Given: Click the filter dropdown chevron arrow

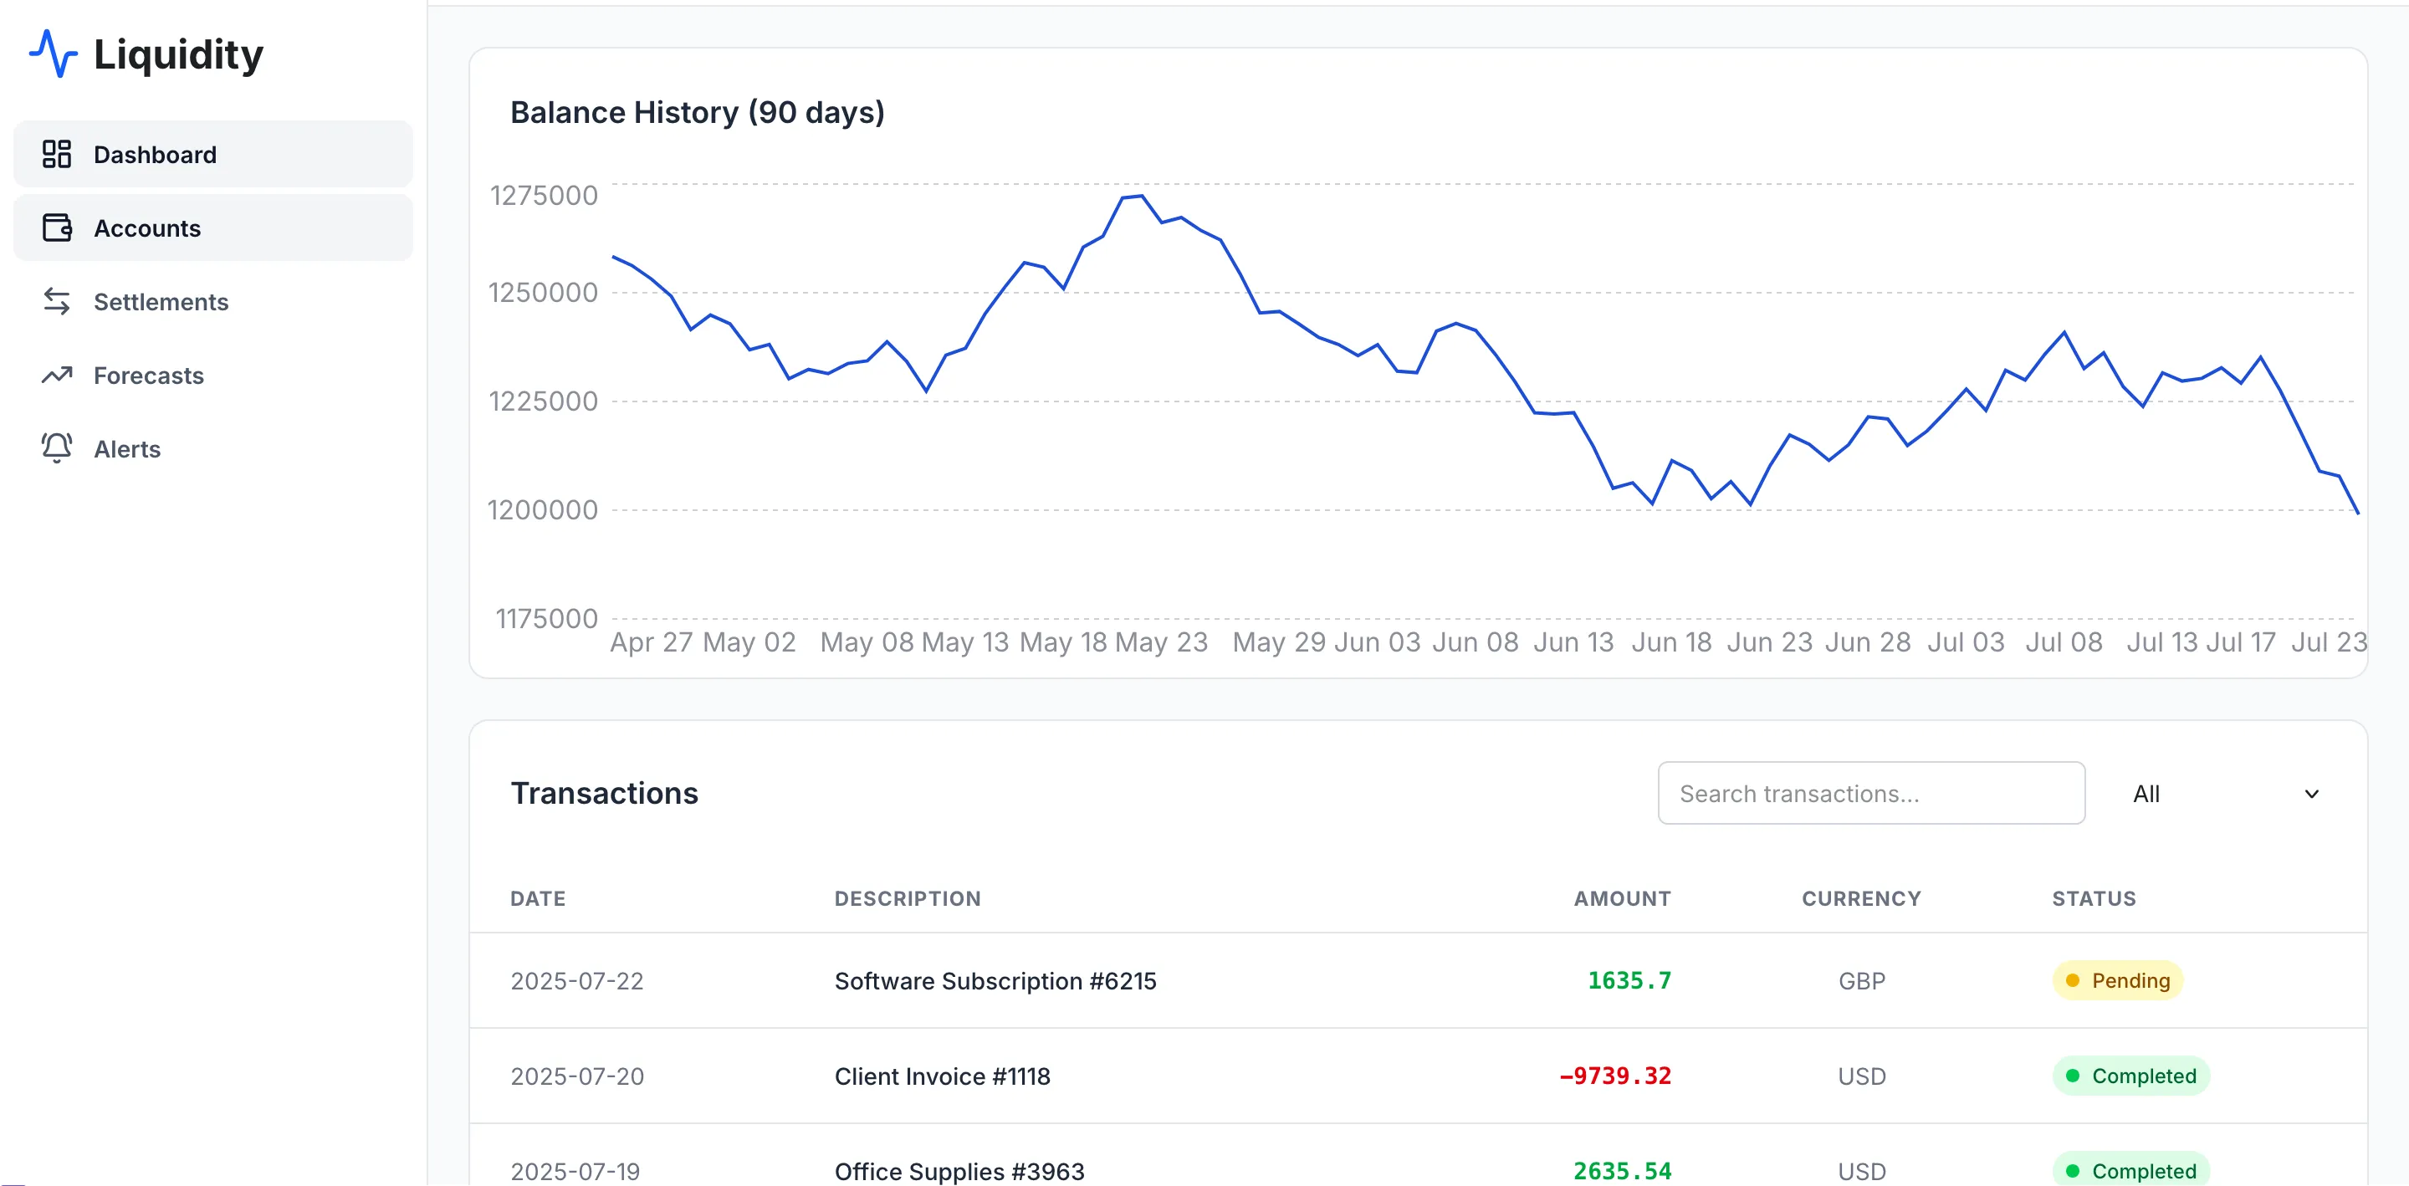Looking at the screenshot, I should tap(2311, 793).
